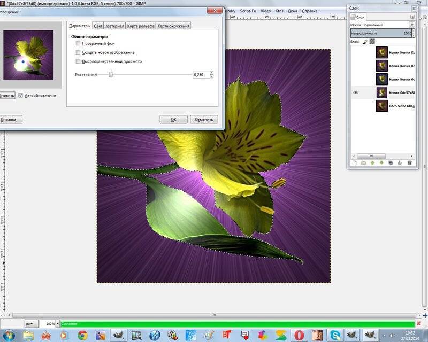Click the canvas horizontal scrollbar
Viewport: 428px width, 342px height.
[214, 315]
